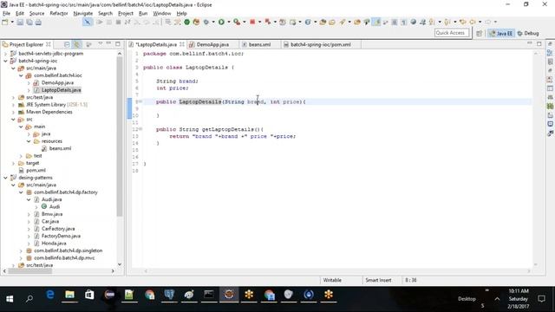This screenshot has width=555, height=312.
Task: Open the Window menu
Action: pos(162,14)
